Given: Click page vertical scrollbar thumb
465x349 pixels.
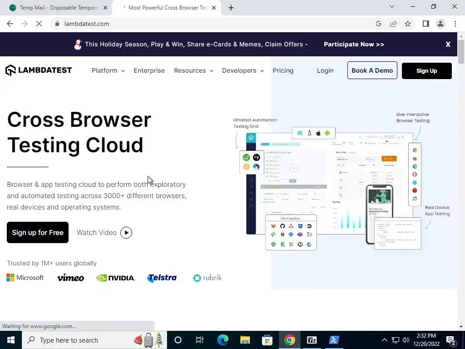Looking at the screenshot, I should click(x=461, y=51).
